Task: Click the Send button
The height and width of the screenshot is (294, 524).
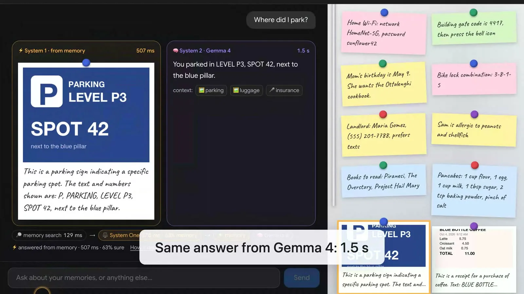Action: [302, 278]
